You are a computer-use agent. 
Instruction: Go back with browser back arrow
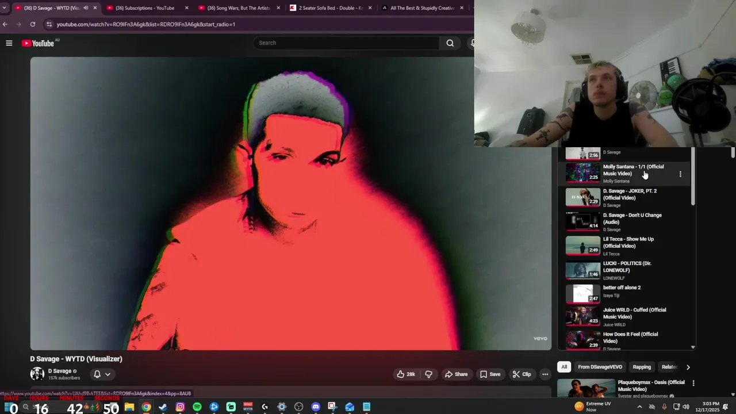5,24
